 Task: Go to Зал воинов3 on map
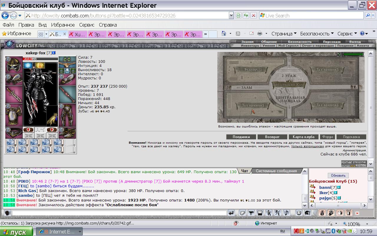click(x=327, y=70)
